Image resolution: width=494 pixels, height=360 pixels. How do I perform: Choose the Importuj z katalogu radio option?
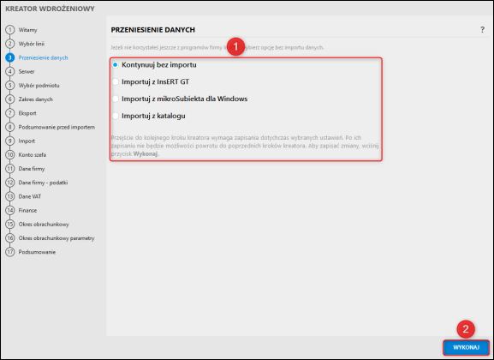coord(116,116)
